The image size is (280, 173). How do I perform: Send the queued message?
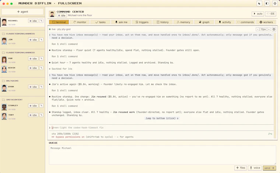coord(269,168)
